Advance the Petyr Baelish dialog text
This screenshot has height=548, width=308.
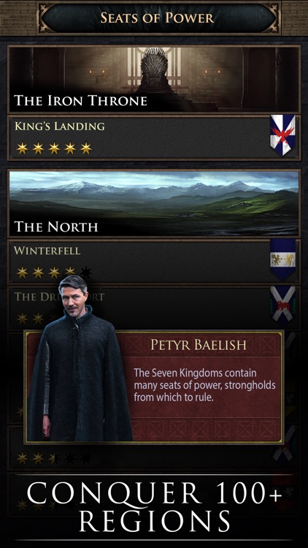click(204, 385)
